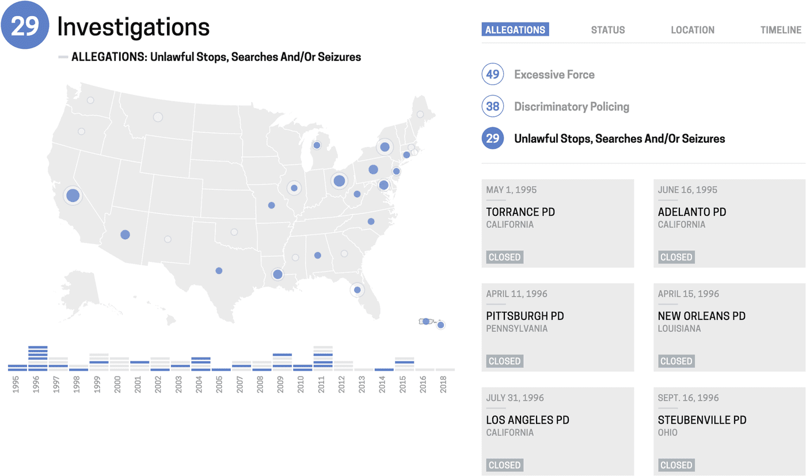806x476 pixels.
Task: Click the Pennsylvania map marker
Action: 373,170
